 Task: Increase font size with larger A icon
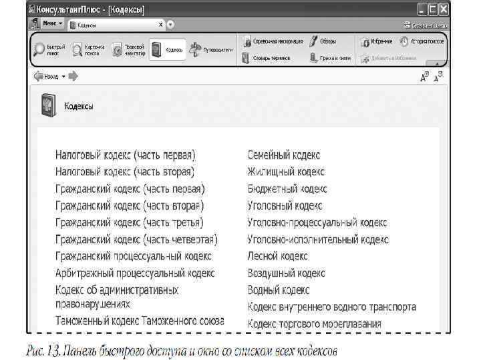tap(424, 77)
